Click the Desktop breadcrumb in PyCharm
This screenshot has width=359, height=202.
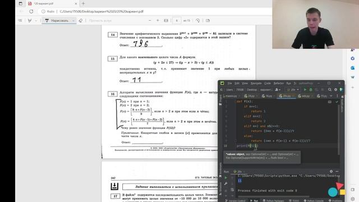pyautogui.click(x=252, y=90)
